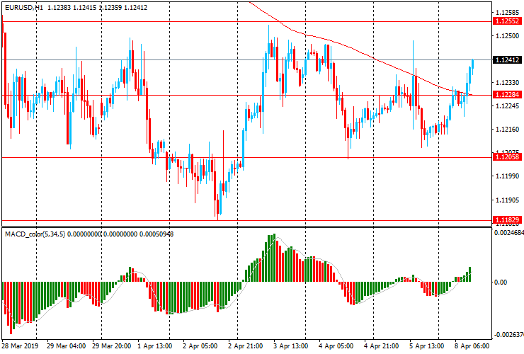Select the red 1.12284 price level tag

507,95
